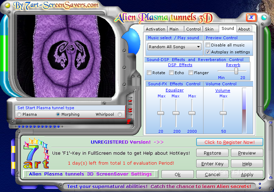Enable the Flanger DSP effect
The image size is (274, 192).
pyautogui.click(x=191, y=73)
